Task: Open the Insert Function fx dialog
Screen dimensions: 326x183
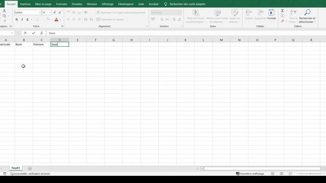Action: pos(41,33)
